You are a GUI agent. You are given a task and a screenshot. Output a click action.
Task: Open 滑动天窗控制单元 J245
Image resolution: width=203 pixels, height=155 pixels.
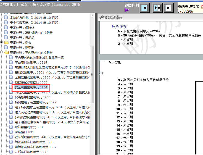point(52,92)
